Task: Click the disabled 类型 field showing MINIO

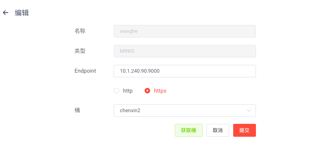Action: tap(185, 51)
